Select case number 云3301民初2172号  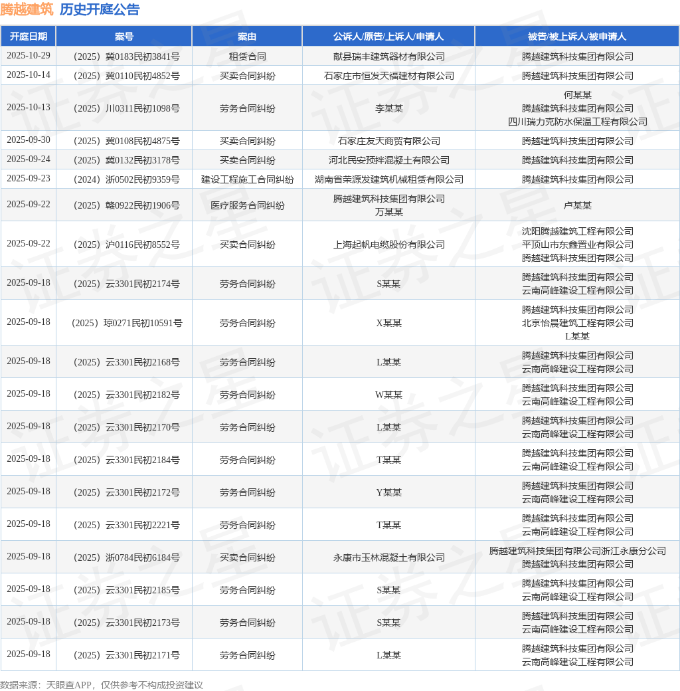[x=126, y=493]
